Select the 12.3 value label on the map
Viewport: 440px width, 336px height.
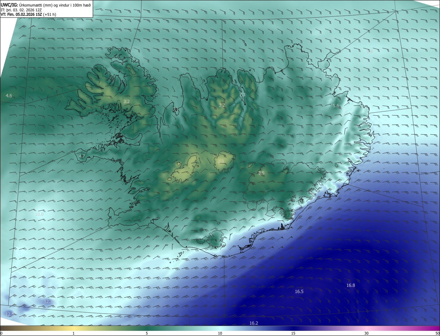point(48,301)
